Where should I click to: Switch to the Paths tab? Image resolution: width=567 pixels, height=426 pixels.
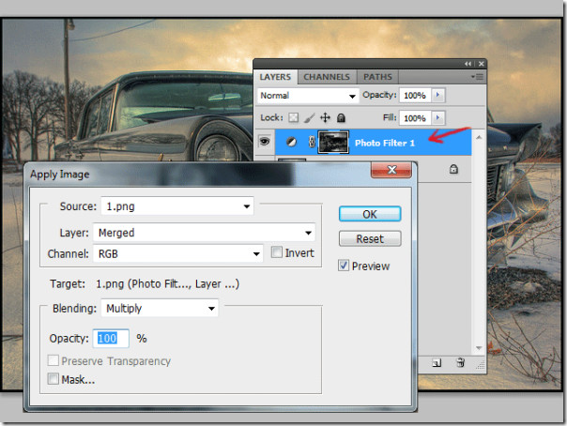[x=377, y=77]
